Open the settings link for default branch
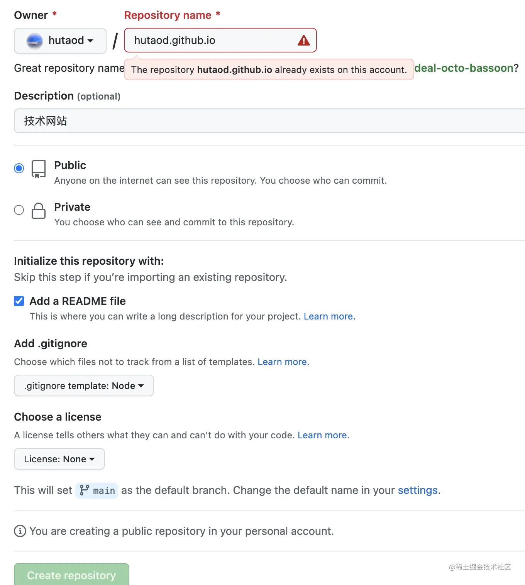 click(x=418, y=490)
